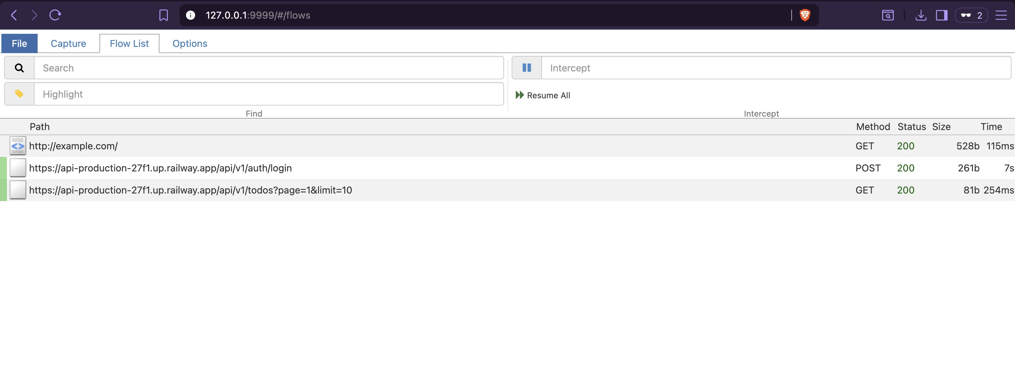
Task: Click the 7s time value
Action: (1009, 168)
